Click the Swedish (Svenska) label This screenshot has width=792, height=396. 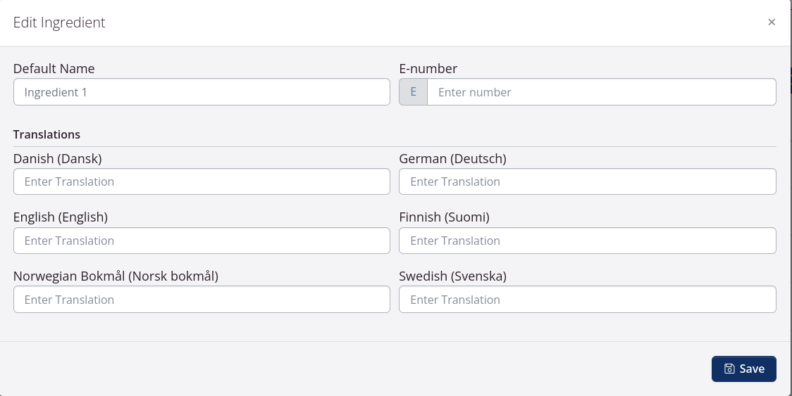[452, 276]
